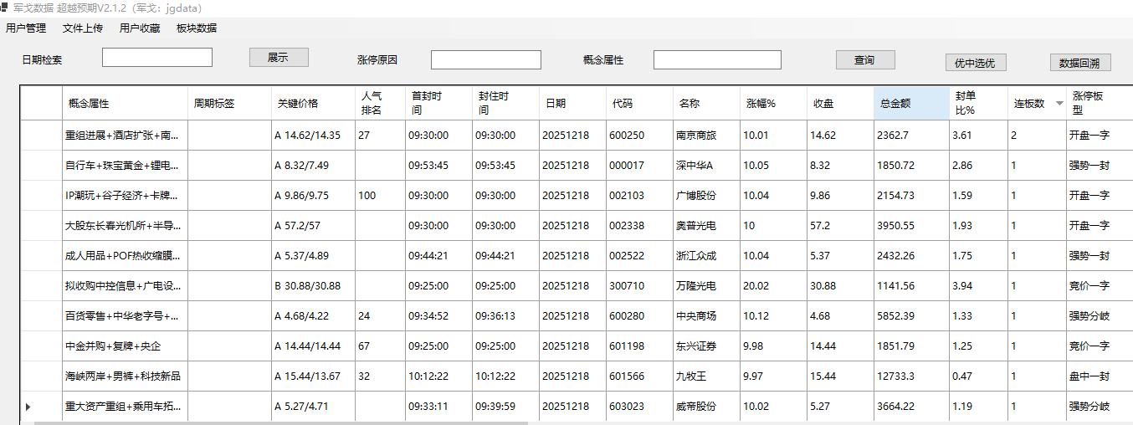Sort by 名称 column header
Image resolution: width=1133 pixels, height=425 pixels.
click(x=706, y=104)
